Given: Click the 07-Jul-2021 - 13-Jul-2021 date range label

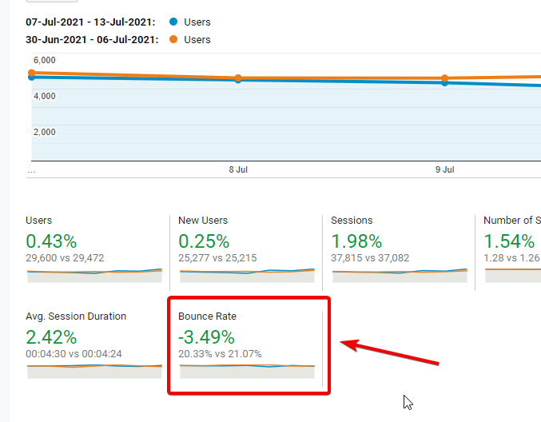Looking at the screenshot, I should tap(90, 22).
